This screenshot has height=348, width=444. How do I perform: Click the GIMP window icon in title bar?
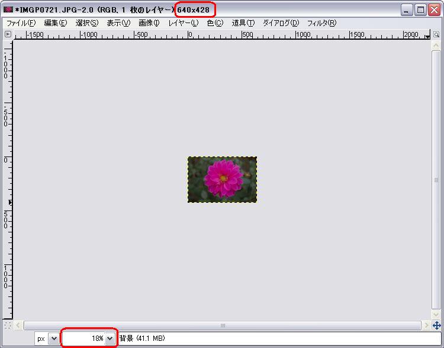8,9
